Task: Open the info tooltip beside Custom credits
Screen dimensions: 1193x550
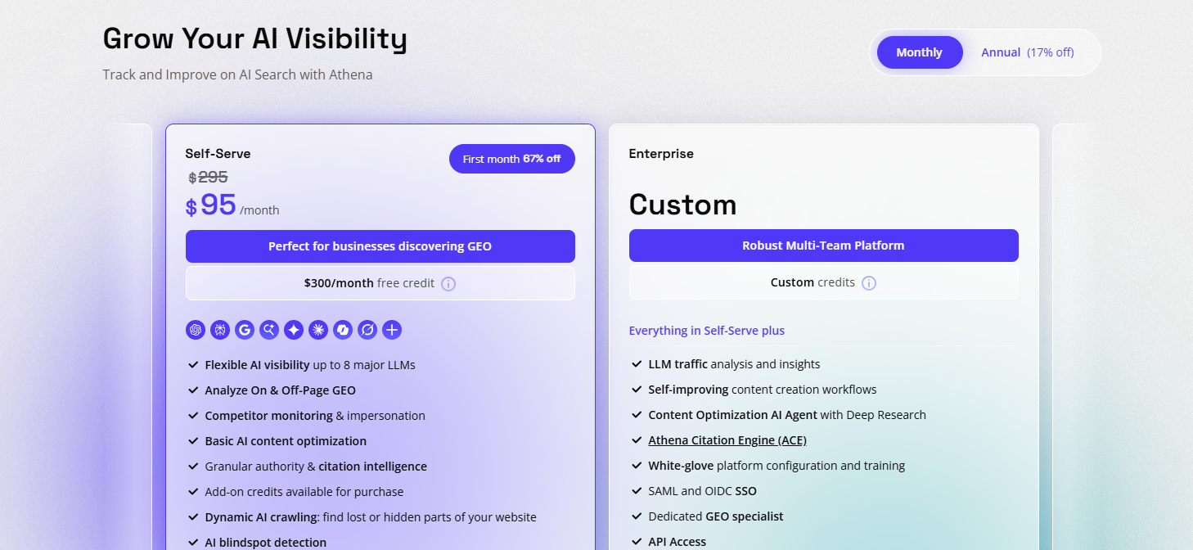Action: 869,282
